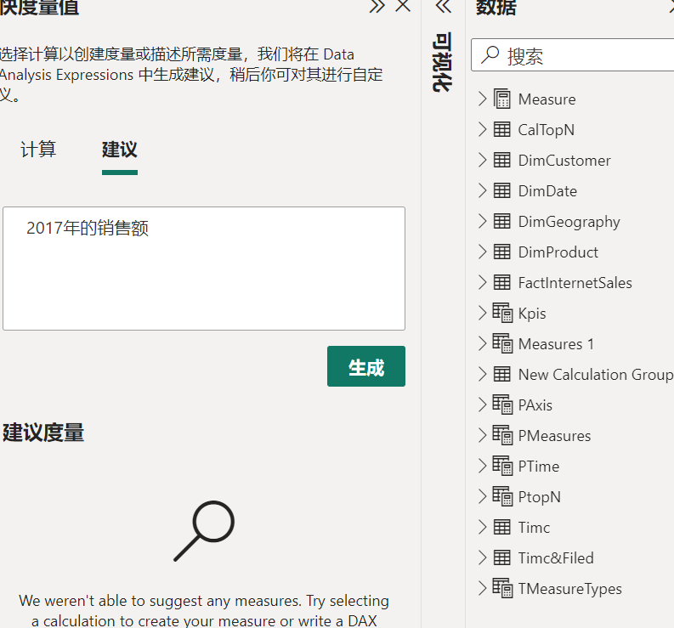Click the Measures 1 calculated table icon
Viewport: 674px width, 628px height.
[x=502, y=343]
